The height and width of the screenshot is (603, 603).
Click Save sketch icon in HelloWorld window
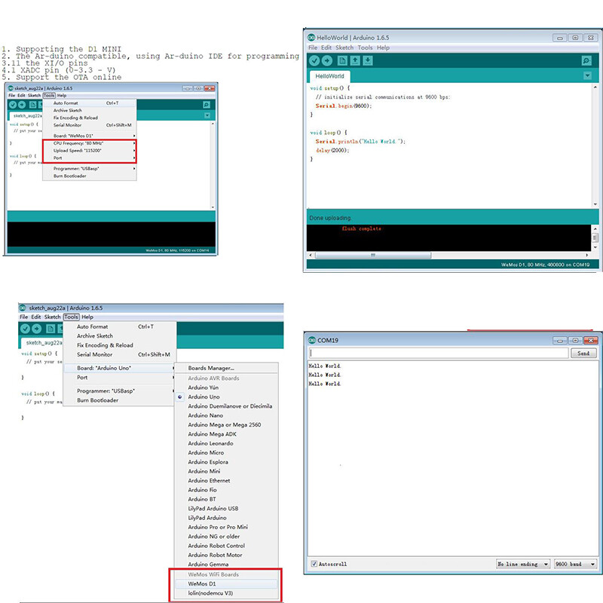[x=368, y=61]
